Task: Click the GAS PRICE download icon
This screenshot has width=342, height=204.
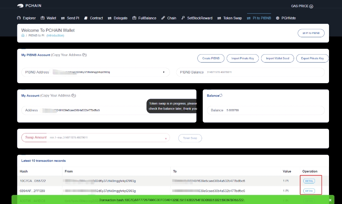Action: click(x=311, y=6)
